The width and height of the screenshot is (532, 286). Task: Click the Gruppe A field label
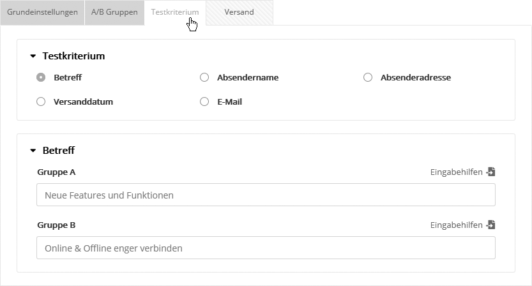(x=56, y=172)
